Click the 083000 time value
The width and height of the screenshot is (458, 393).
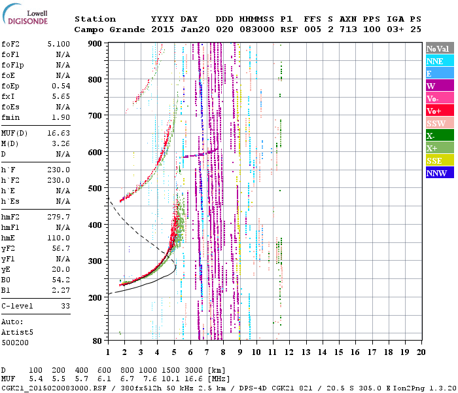point(256,29)
